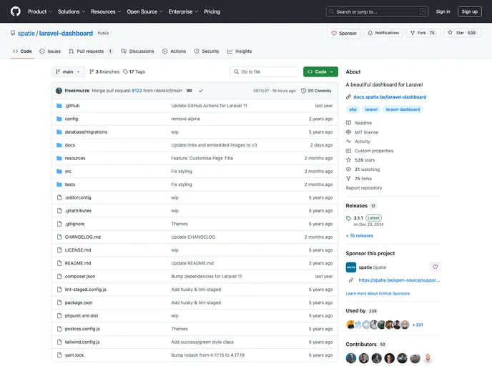The width and height of the screenshot is (492, 366).
Task: Click Report repository link
Action: point(364,188)
